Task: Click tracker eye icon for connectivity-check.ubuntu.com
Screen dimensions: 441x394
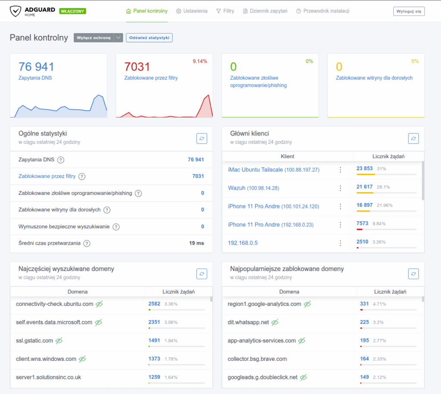Action: [x=99, y=304]
